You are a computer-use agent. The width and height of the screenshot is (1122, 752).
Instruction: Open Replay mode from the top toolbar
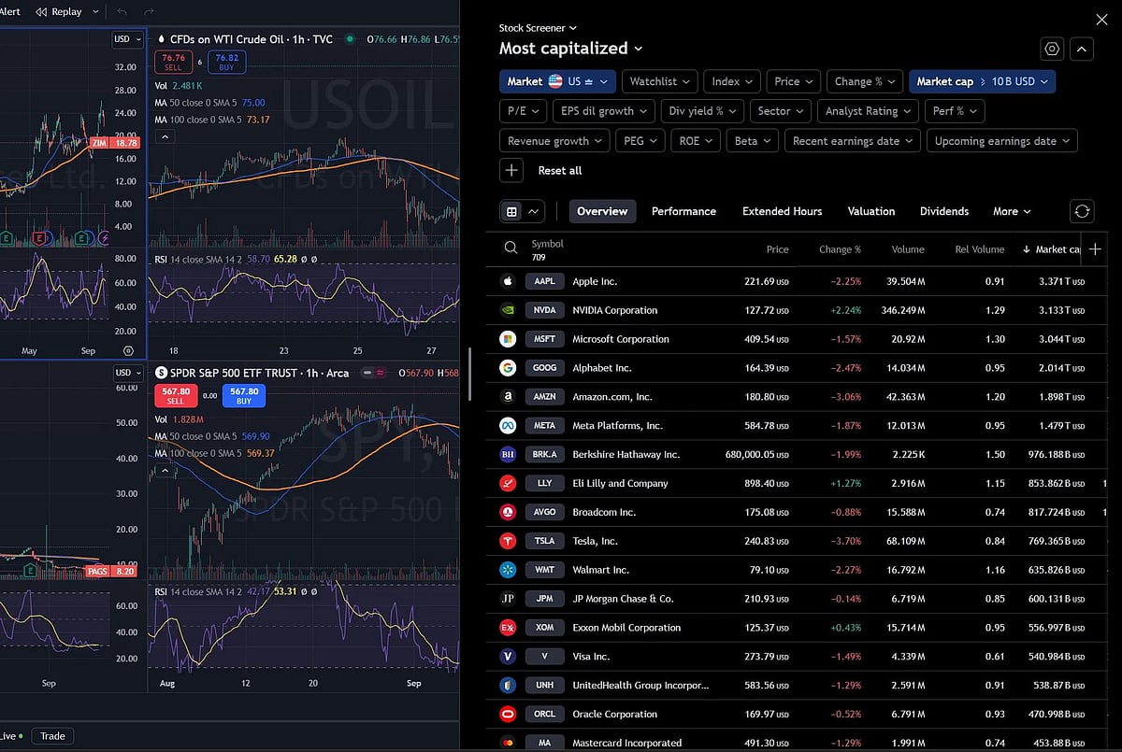[x=64, y=11]
